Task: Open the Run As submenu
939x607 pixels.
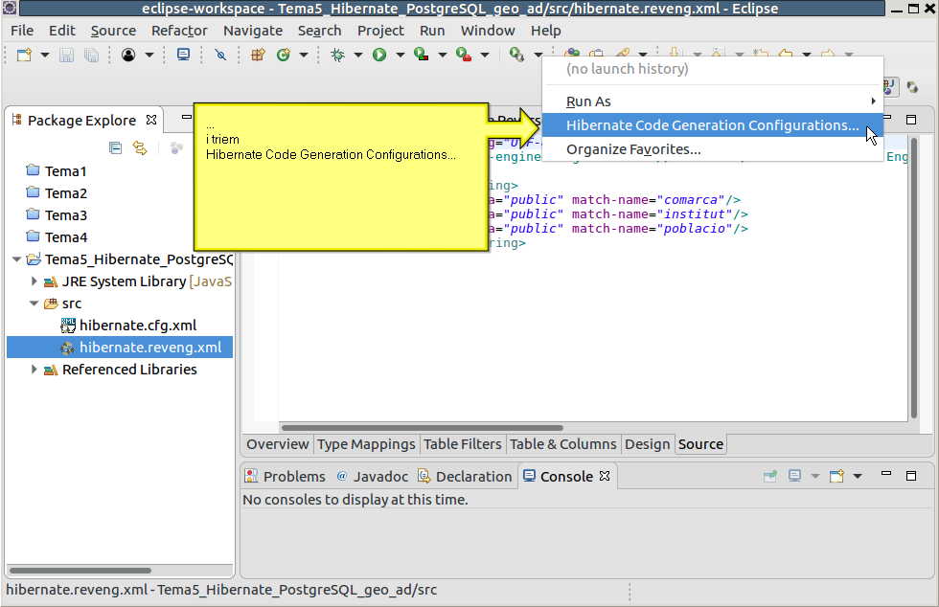Action: [713, 101]
